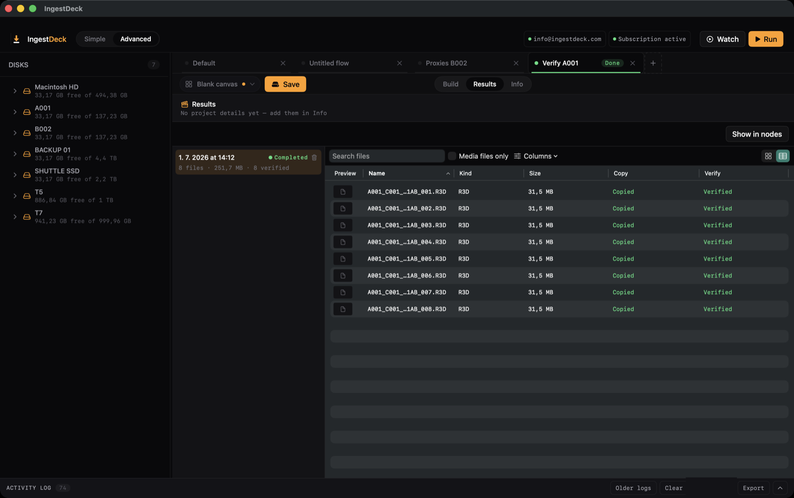Close the Default flow tab
The width and height of the screenshot is (794, 498).
click(x=283, y=63)
